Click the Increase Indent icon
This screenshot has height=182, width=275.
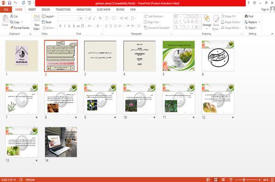click(126, 18)
